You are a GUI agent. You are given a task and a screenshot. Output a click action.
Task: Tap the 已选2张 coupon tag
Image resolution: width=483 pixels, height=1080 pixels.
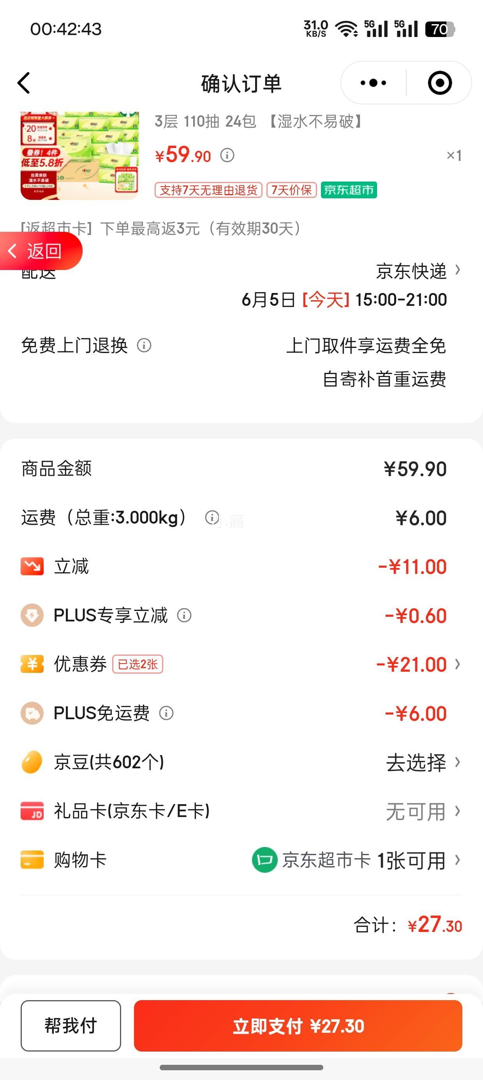pyautogui.click(x=137, y=664)
